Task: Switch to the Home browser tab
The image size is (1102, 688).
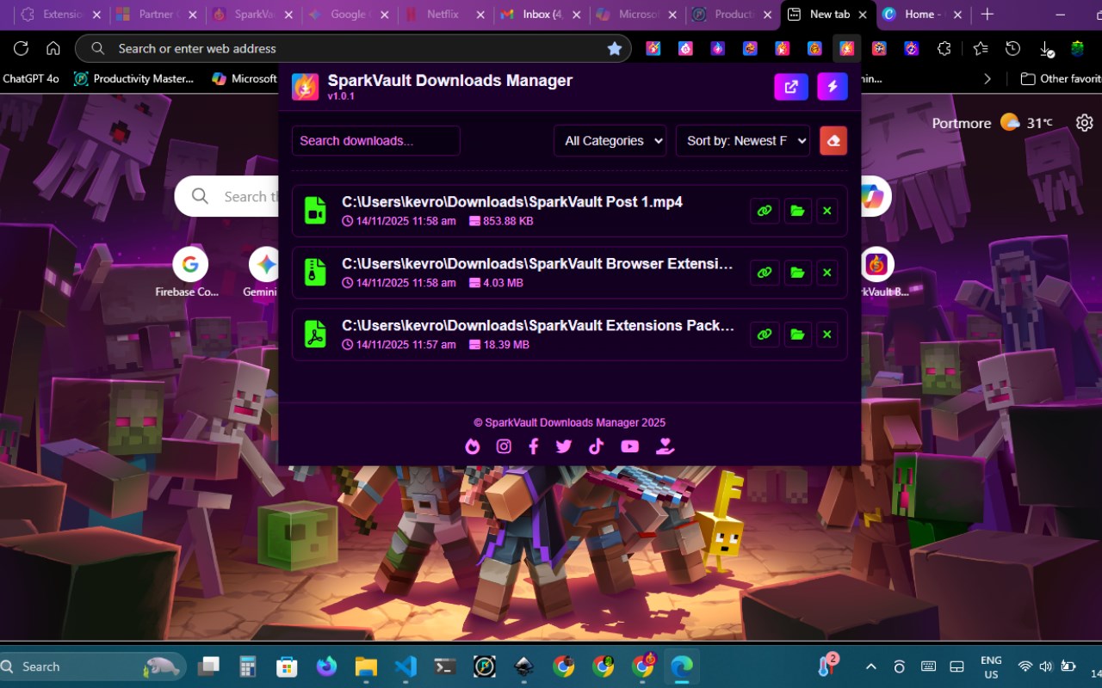Action: (x=920, y=15)
